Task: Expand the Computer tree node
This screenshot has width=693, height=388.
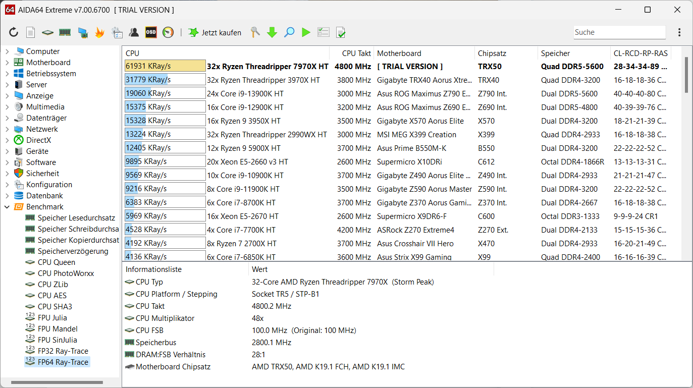Action: click(7, 51)
